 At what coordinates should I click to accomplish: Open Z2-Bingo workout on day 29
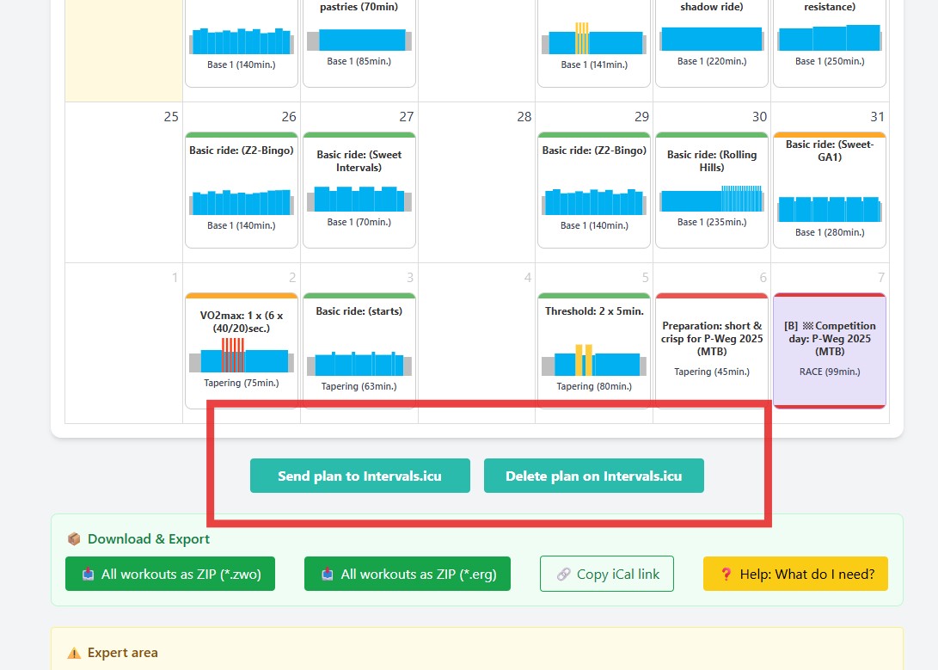pos(593,189)
